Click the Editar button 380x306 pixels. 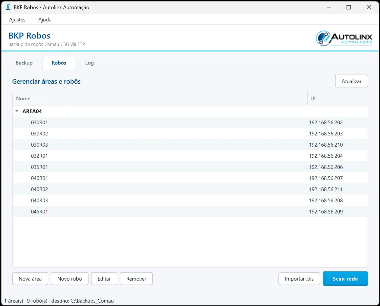(x=104, y=279)
